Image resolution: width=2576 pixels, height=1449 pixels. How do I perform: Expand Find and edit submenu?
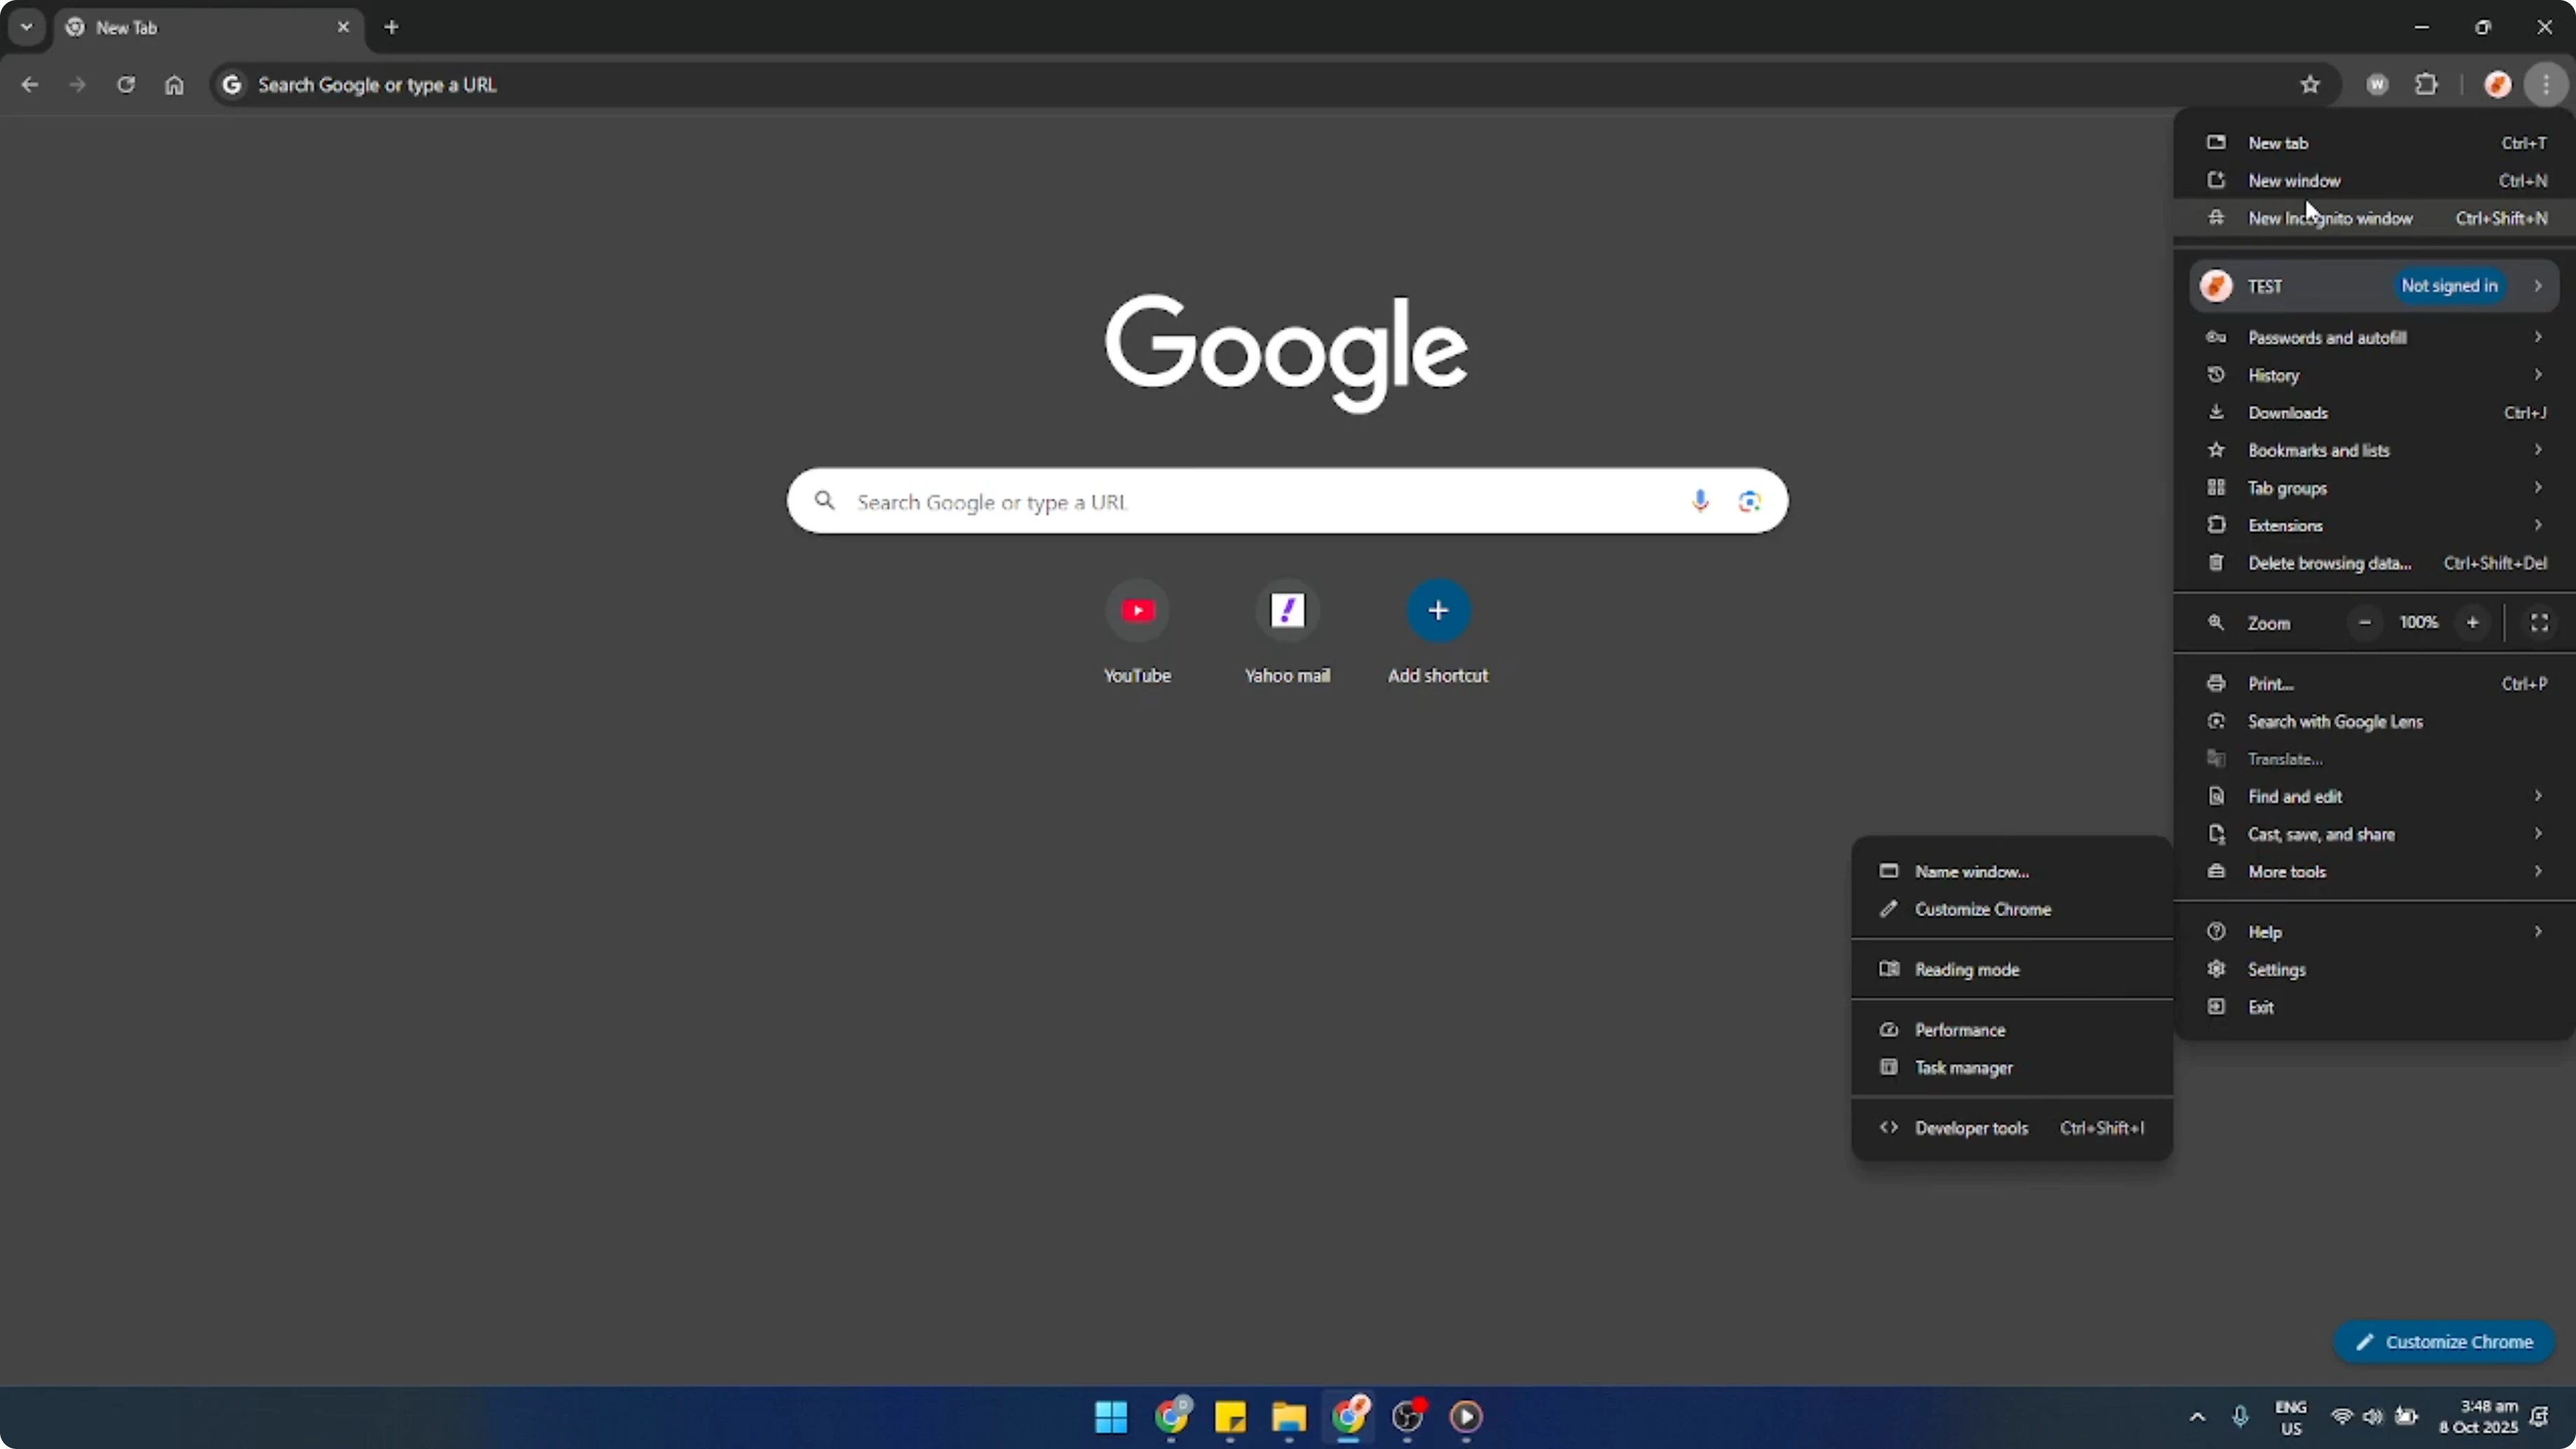pos(2374,796)
